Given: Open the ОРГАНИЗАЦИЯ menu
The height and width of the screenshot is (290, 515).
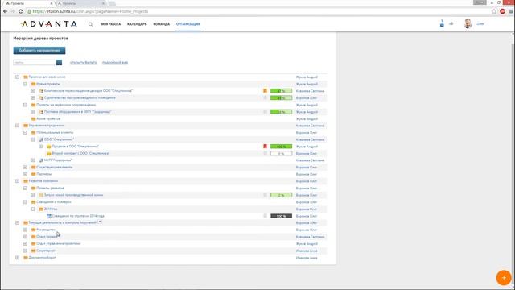Looking at the screenshot, I should 187,24.
